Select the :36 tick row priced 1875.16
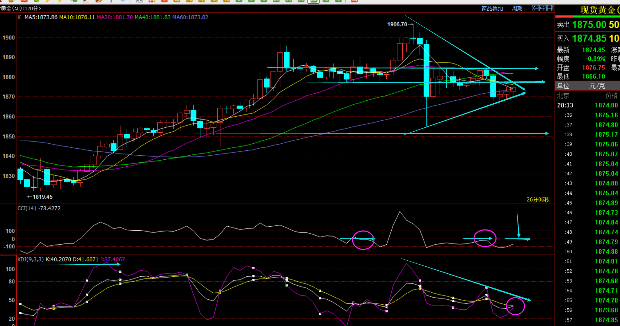This screenshot has height=326, width=620. tap(587, 115)
